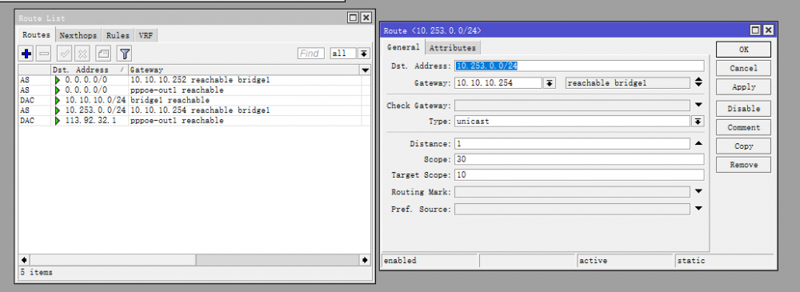Open the Attributes tab in Route dialog
The width and height of the screenshot is (800, 292).
[x=453, y=48]
